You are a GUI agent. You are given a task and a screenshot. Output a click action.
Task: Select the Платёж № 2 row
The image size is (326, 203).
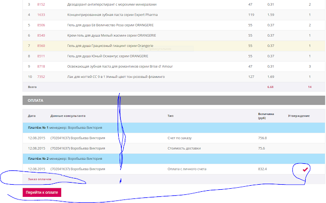click(174, 159)
